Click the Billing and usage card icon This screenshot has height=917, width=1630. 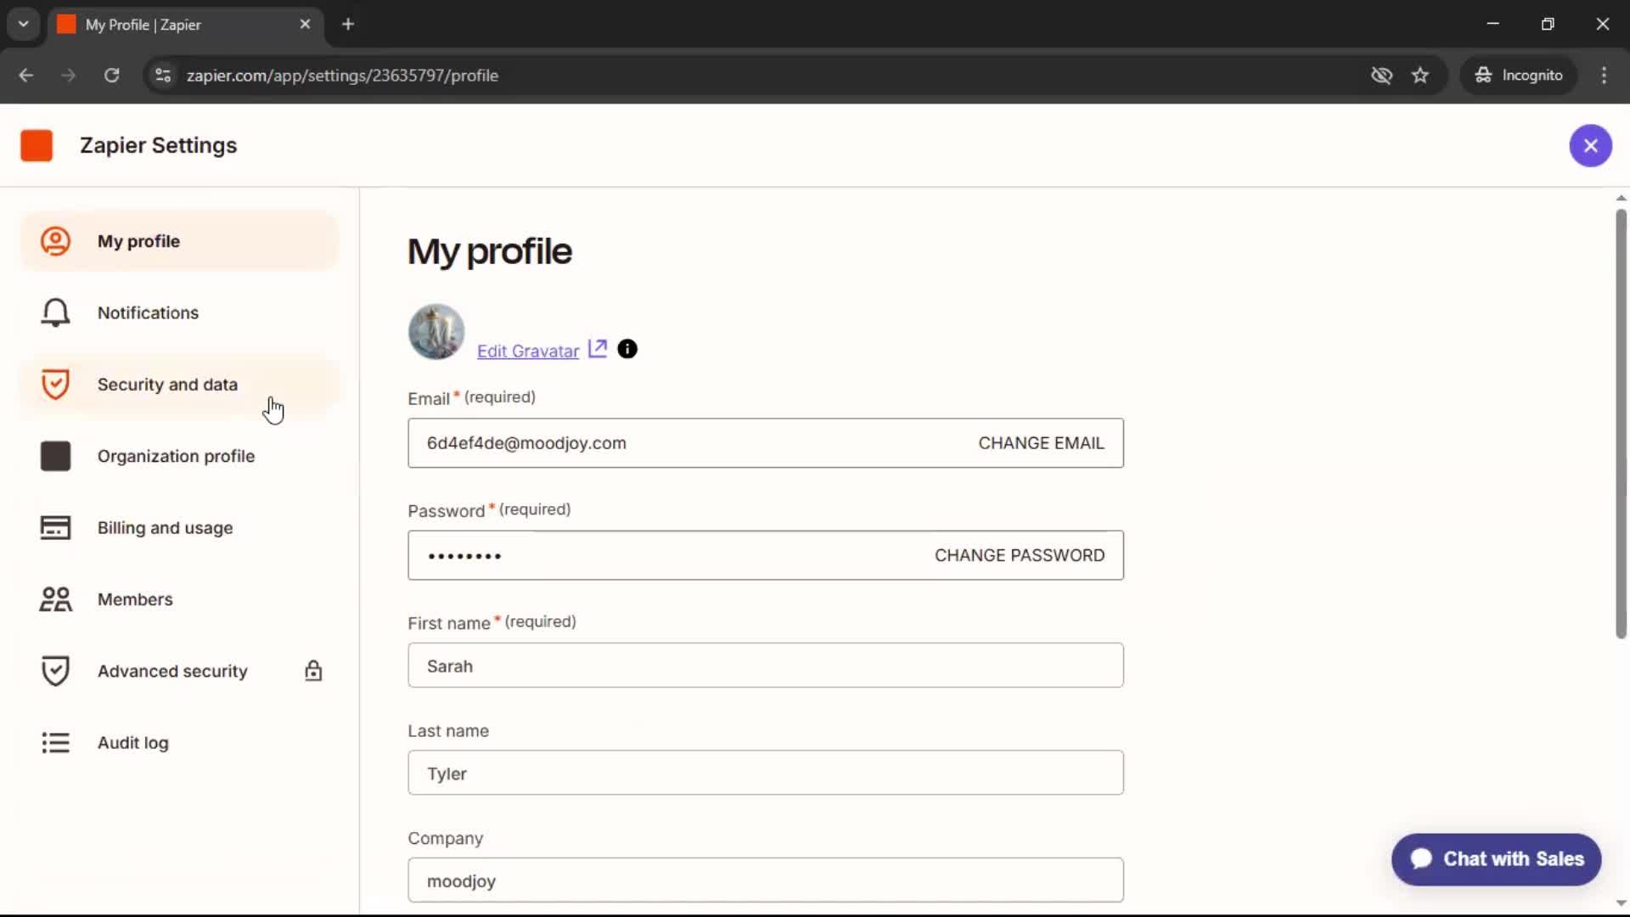pos(55,527)
